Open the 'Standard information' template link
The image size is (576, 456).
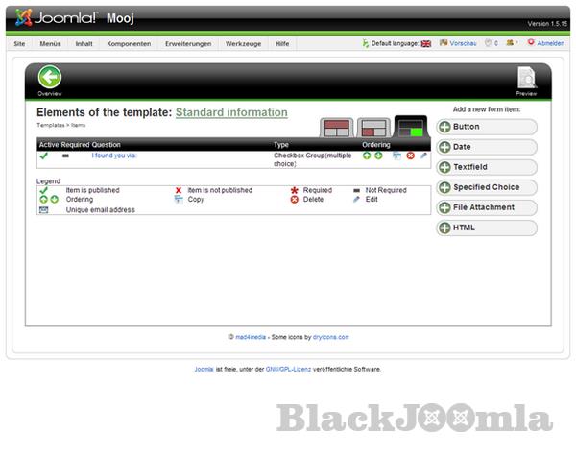[231, 112]
